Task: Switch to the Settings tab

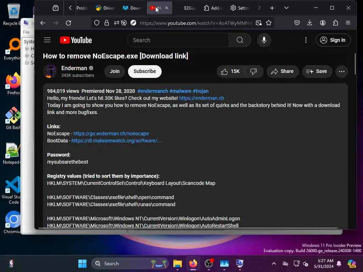Action: (x=240, y=8)
